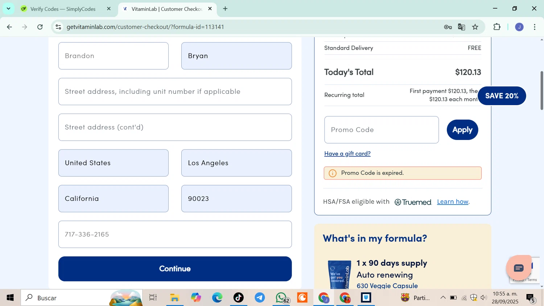Screen dimensions: 544x306
Task: Click the Truemed logo
Action: pos(413,202)
